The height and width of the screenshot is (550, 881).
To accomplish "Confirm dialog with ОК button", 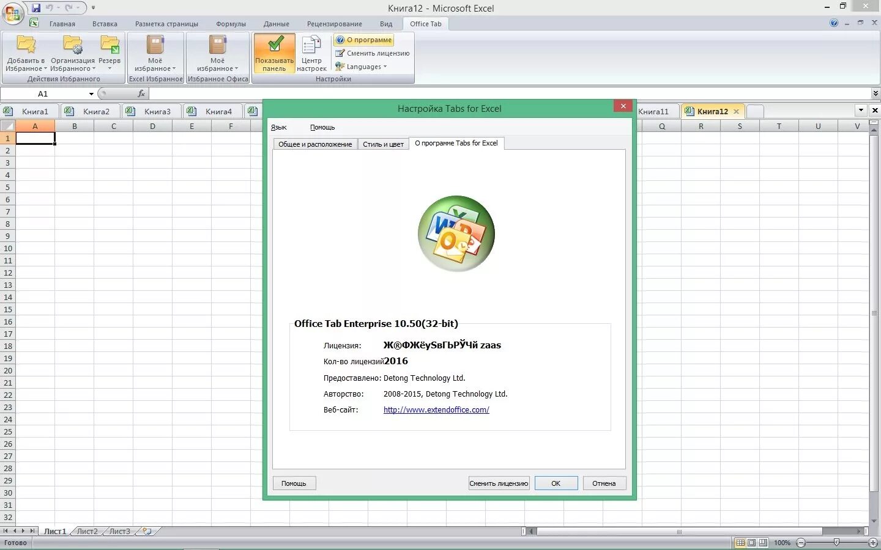I will 556,483.
